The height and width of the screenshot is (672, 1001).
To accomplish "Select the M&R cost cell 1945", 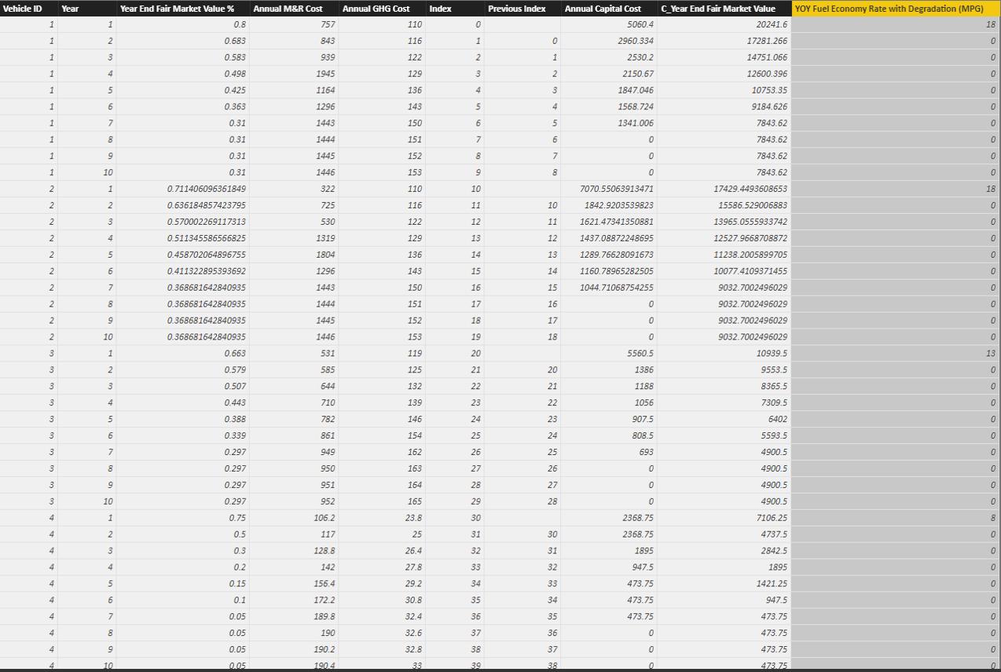I will 294,74.
